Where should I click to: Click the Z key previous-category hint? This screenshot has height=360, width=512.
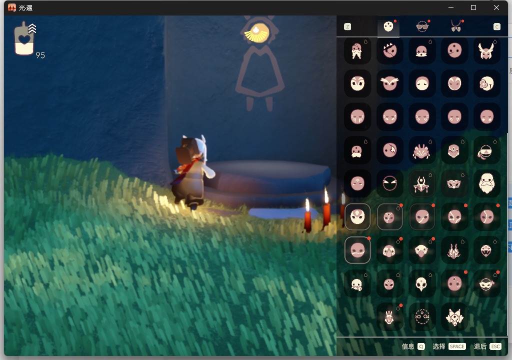(x=347, y=27)
